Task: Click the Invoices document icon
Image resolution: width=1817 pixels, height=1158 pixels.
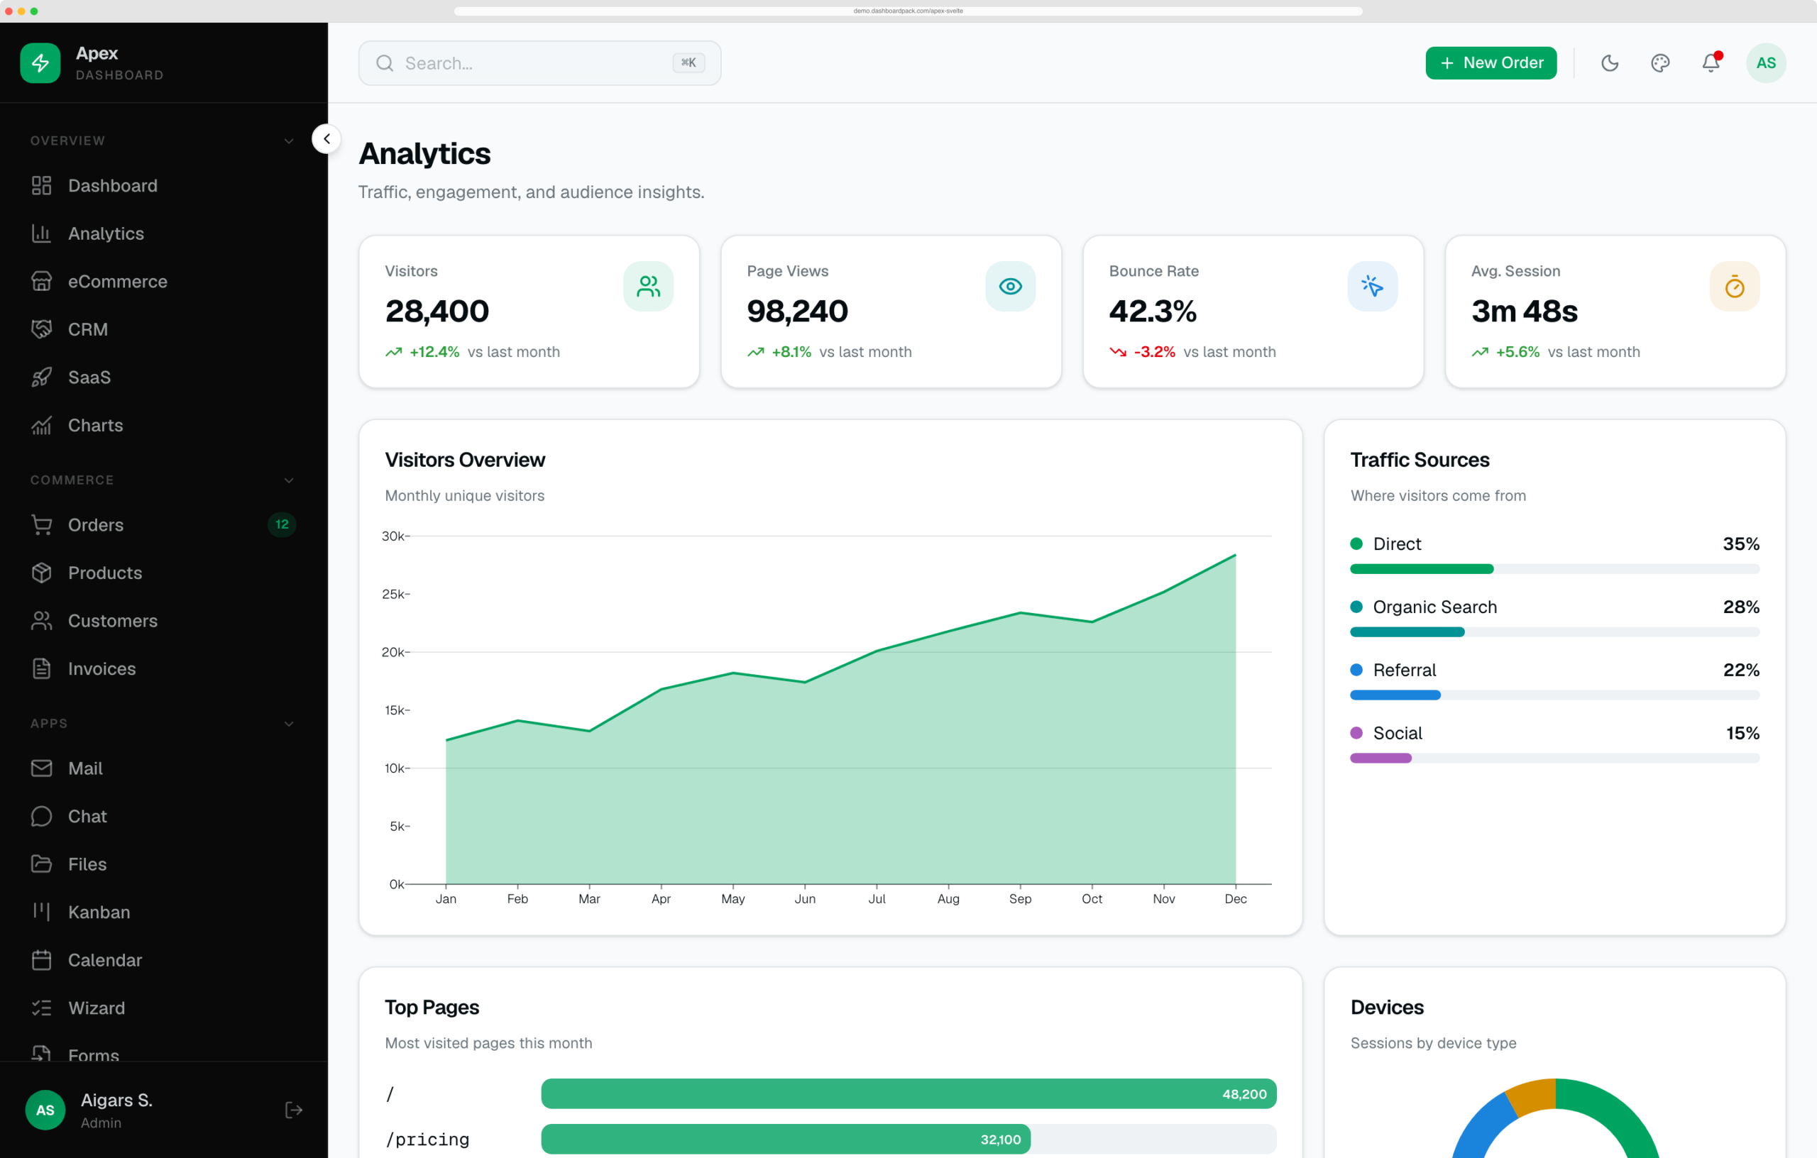Action: pyautogui.click(x=41, y=669)
